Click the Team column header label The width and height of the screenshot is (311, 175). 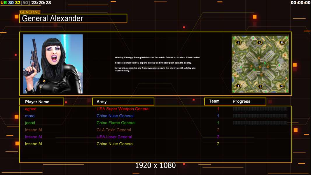point(214,101)
